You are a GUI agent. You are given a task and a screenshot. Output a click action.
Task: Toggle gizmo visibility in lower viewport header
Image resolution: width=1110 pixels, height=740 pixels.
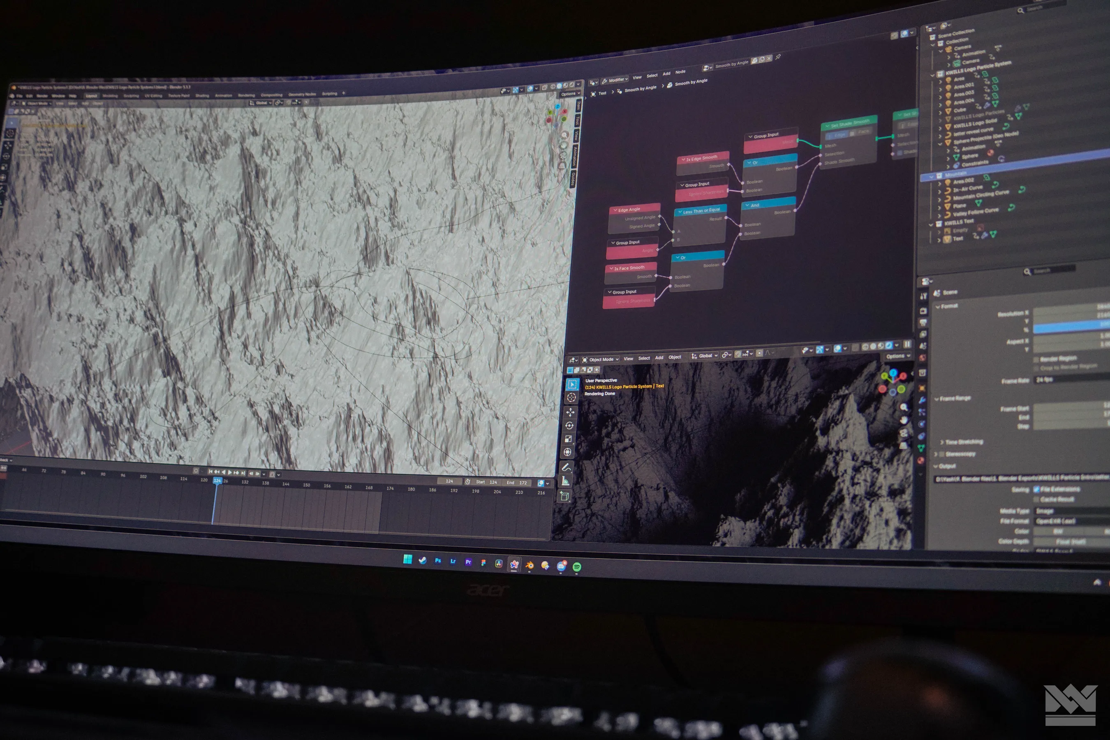click(x=820, y=349)
